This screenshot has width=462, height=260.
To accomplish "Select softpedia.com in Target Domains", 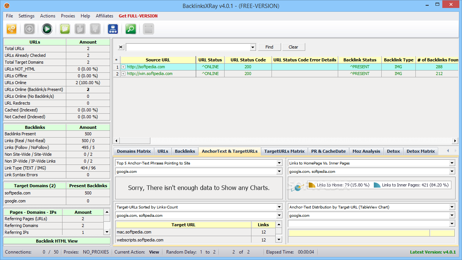I will pos(35,193).
